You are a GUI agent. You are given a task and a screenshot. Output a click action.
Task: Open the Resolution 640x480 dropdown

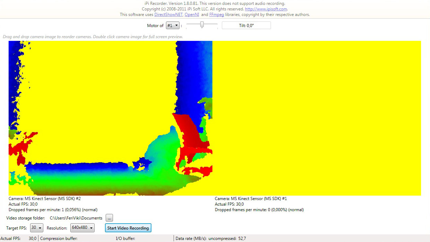click(x=82, y=228)
